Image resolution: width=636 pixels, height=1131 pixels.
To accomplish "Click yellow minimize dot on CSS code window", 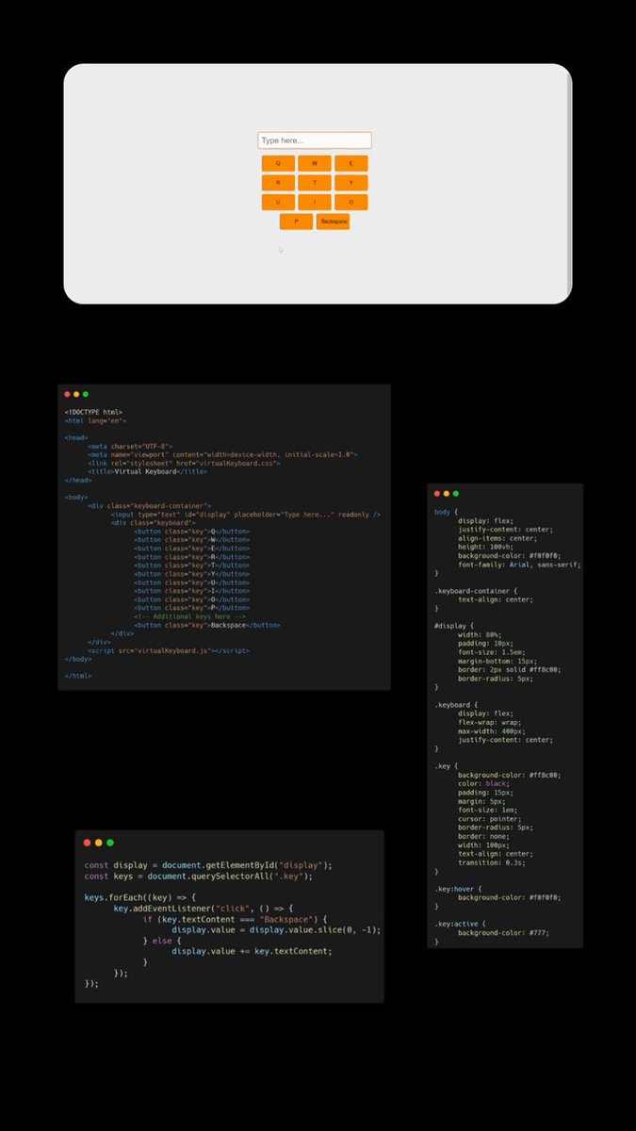I will (x=447, y=494).
